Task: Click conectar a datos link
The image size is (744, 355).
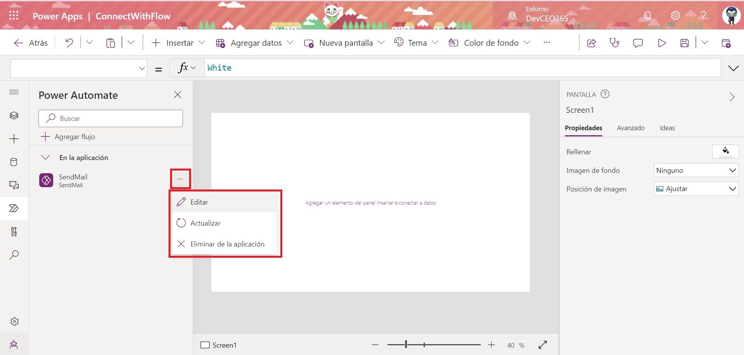Action: [x=417, y=203]
